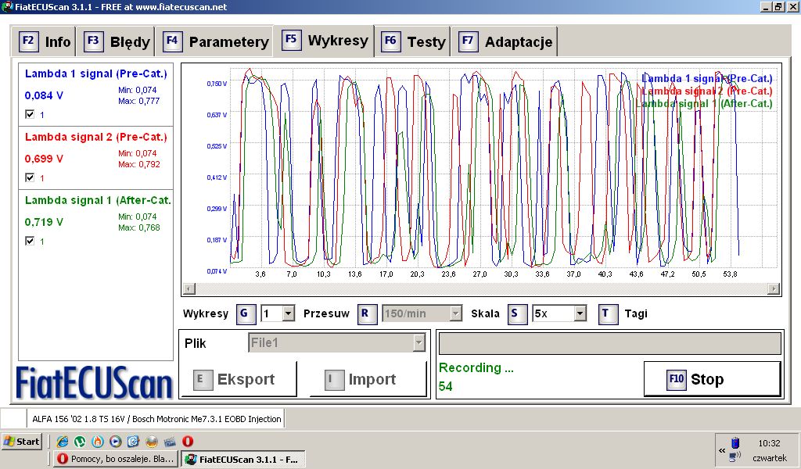Click the S key icon beside Skala
801x469 pixels.
point(516,313)
